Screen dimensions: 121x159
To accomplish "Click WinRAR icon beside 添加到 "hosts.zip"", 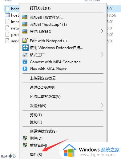I will (25, 24).
